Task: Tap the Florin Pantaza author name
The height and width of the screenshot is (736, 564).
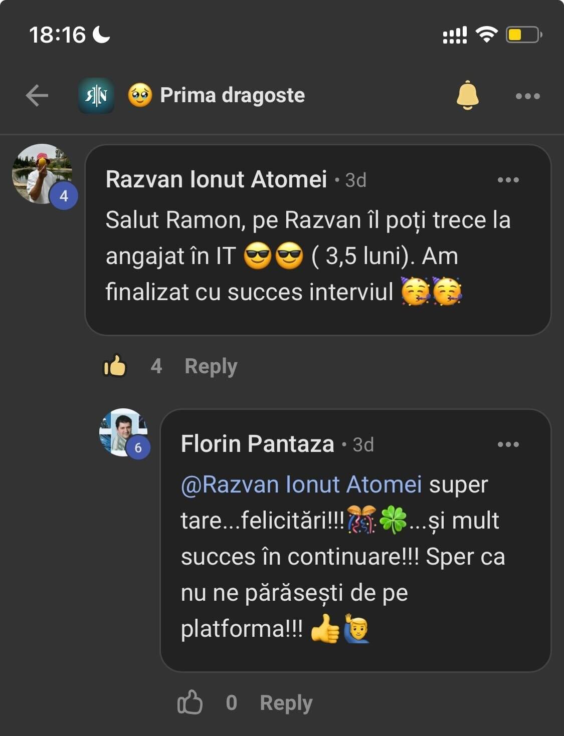Action: point(257,444)
